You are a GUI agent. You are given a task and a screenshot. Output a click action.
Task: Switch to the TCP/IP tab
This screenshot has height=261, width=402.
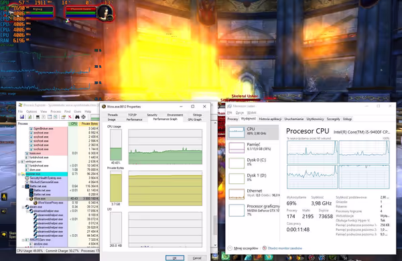[x=132, y=115]
